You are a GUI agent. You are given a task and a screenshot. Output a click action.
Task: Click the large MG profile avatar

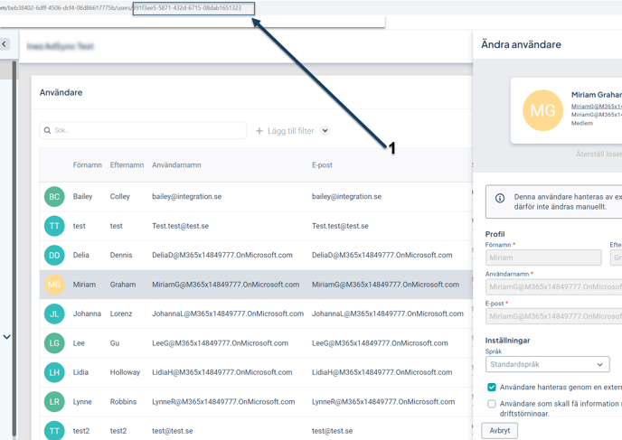(542, 110)
